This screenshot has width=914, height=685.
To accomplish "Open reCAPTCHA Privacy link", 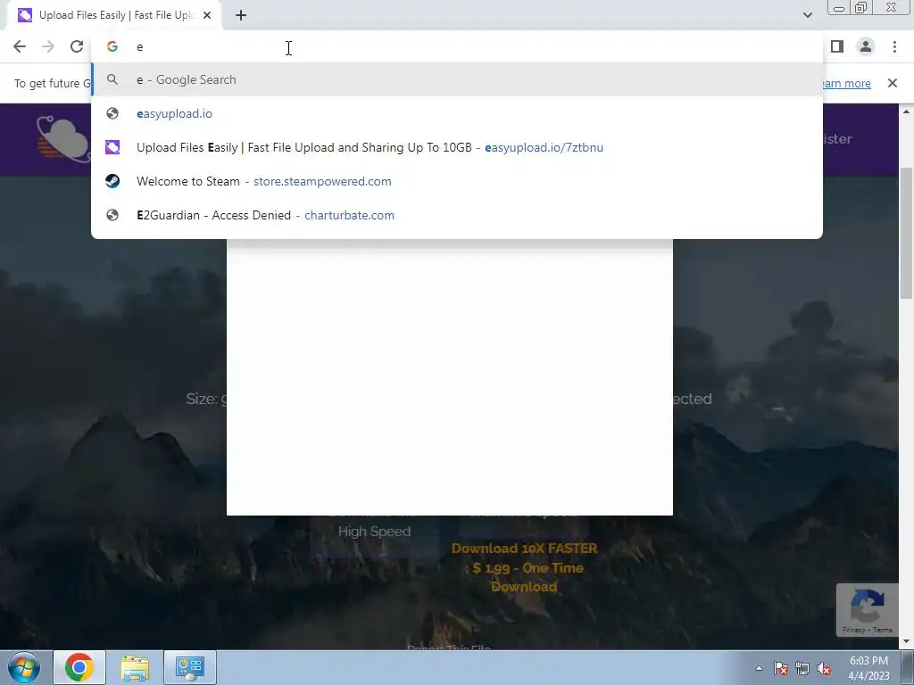I will (x=853, y=630).
